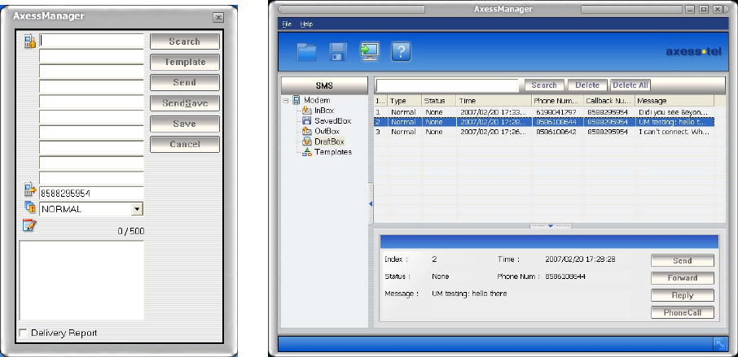The height and width of the screenshot is (357, 738).
Task: Click the OutBox folder icon
Action: [307, 131]
